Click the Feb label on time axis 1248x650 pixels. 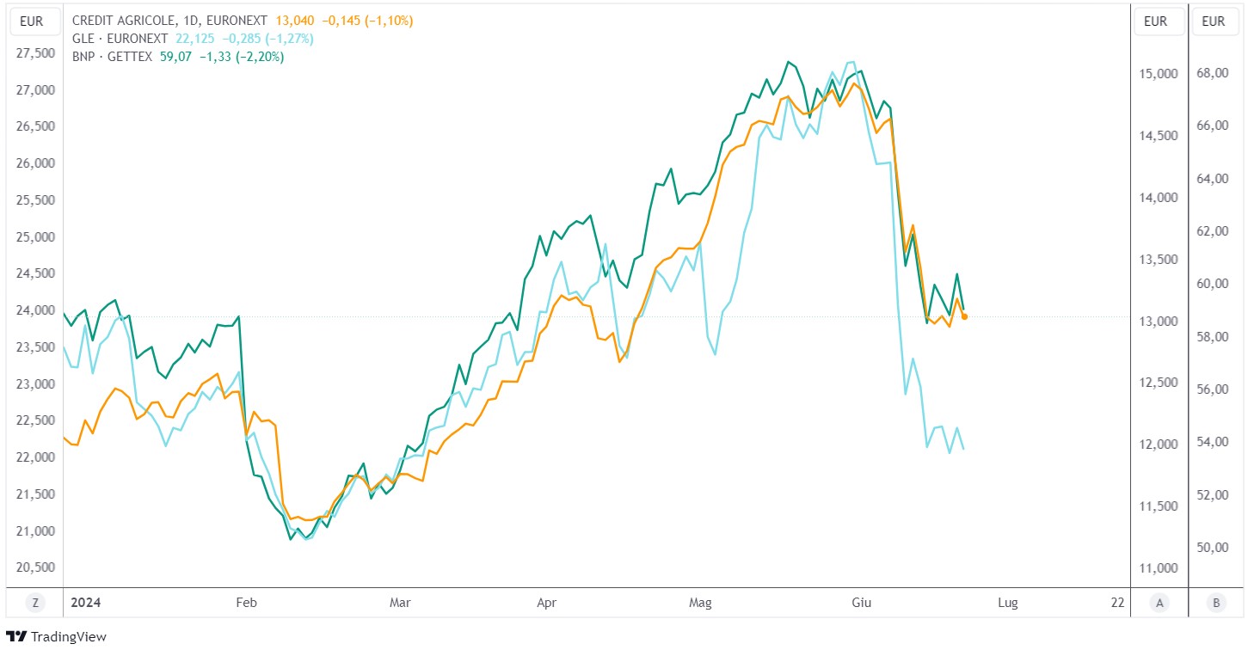(246, 603)
